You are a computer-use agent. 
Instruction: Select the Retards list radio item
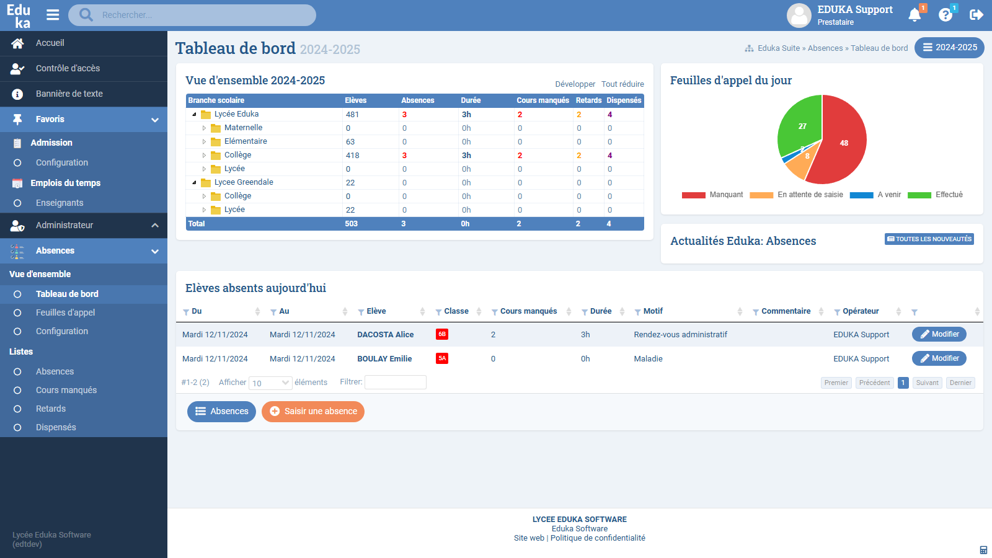pyautogui.click(x=17, y=409)
